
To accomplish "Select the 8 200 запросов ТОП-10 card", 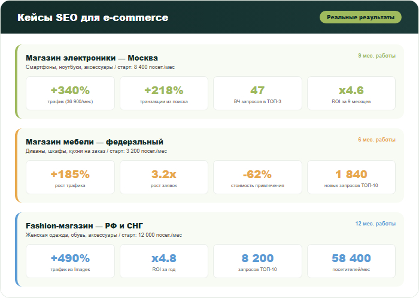I will (x=257, y=261).
